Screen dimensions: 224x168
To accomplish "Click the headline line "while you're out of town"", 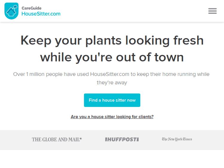I will click(112, 57).
